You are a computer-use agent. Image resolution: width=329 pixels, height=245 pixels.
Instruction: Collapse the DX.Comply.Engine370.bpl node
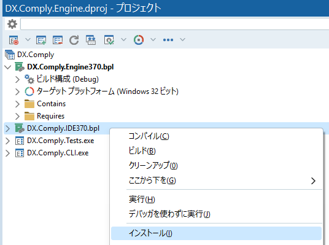(x=8, y=67)
